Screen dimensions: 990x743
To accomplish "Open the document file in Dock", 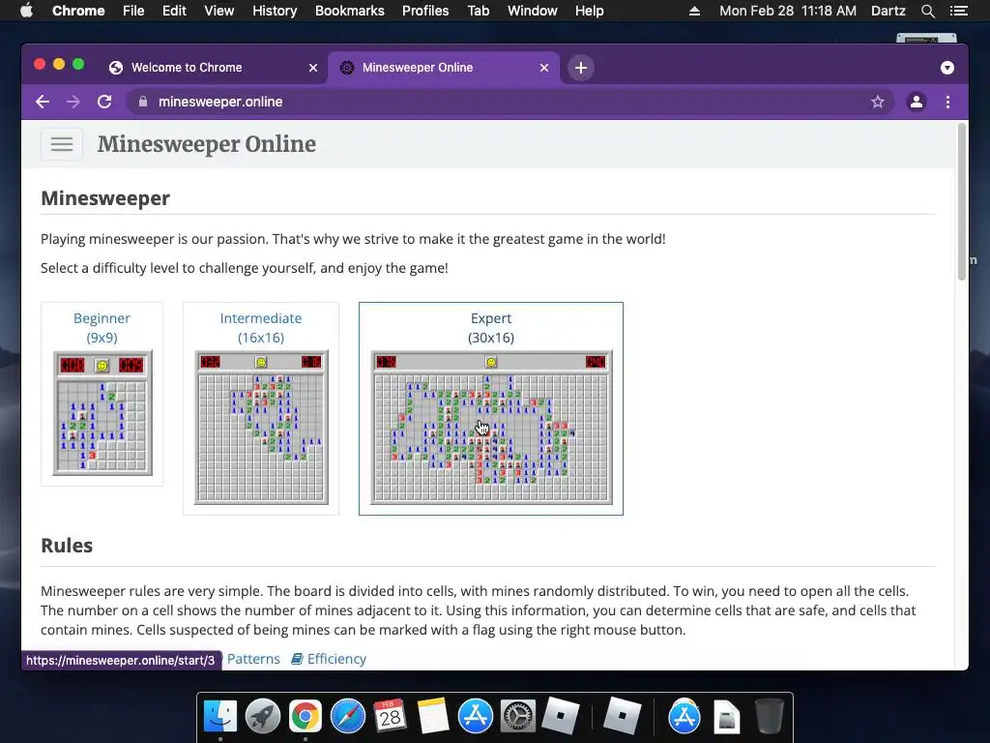I will 727,717.
